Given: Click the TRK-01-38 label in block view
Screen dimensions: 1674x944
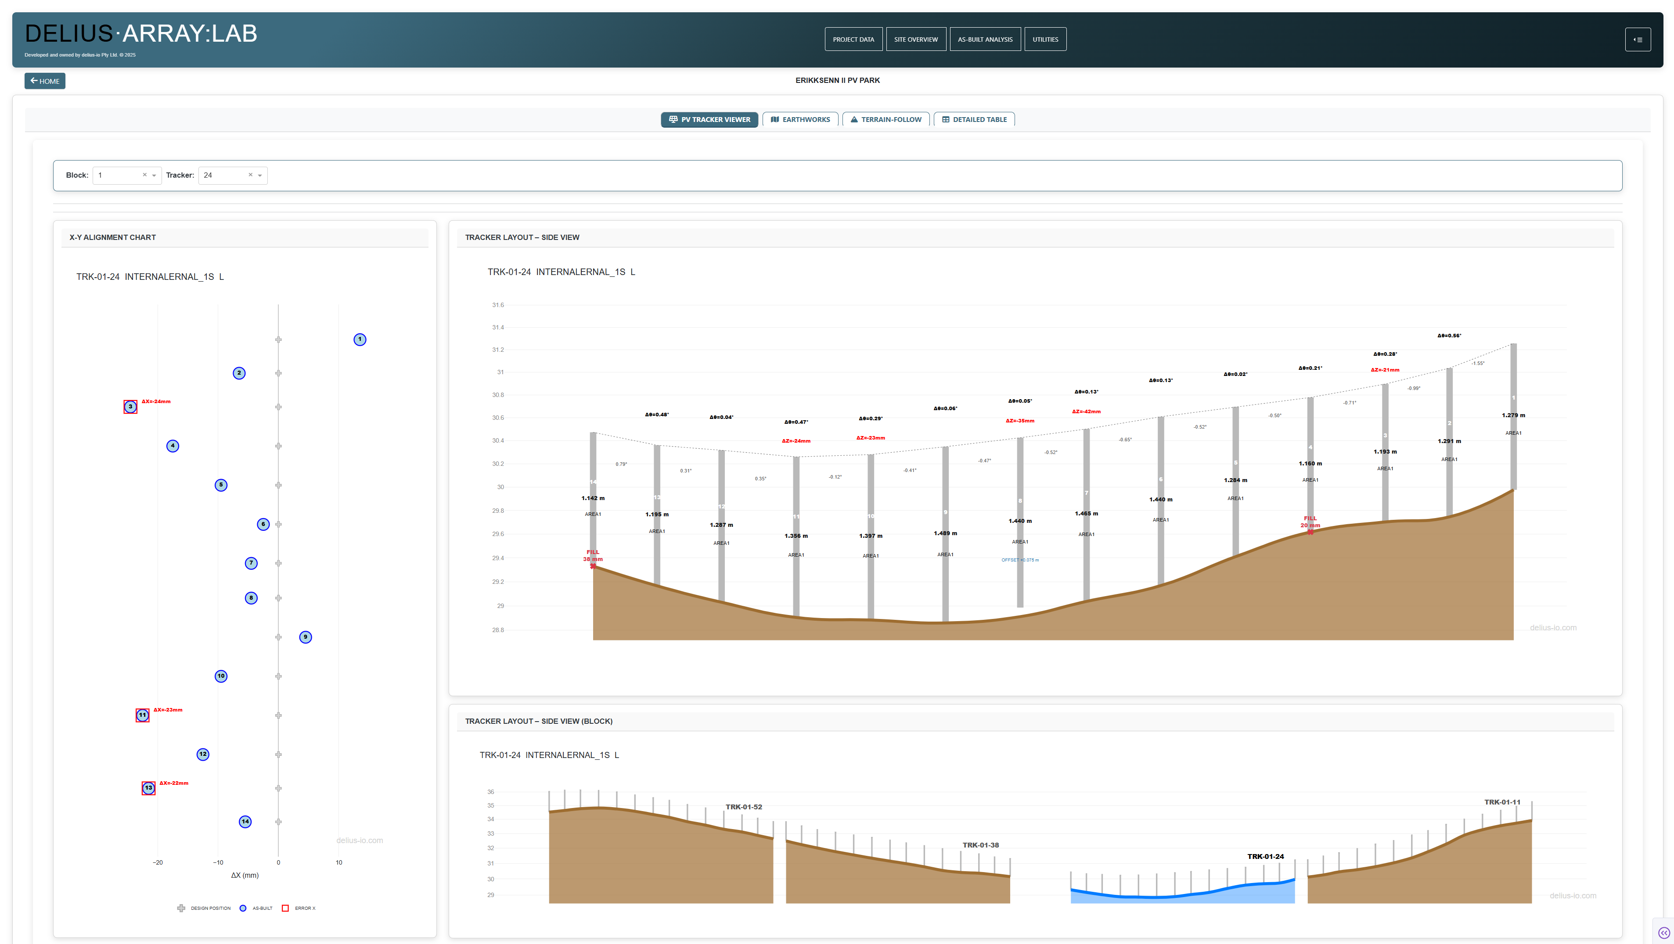Looking at the screenshot, I should pyautogui.click(x=981, y=845).
